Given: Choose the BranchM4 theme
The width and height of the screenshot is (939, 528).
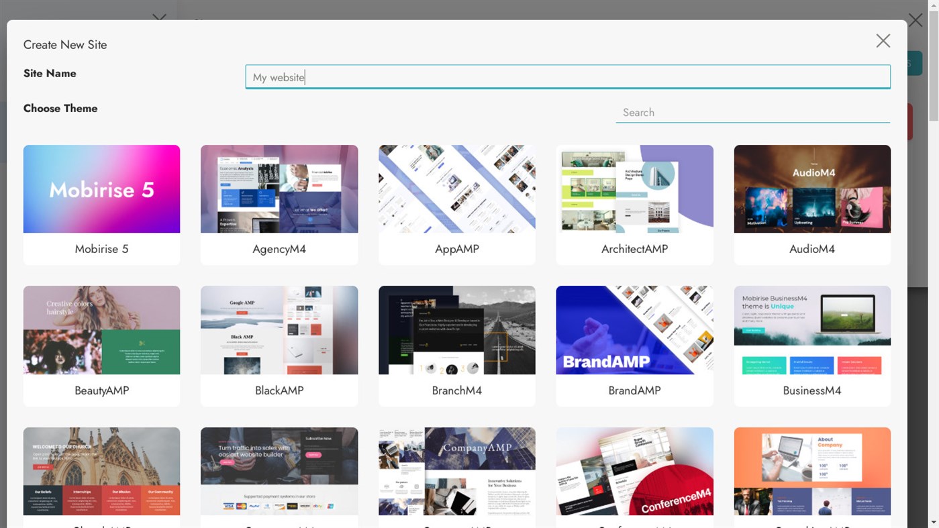Looking at the screenshot, I should click(x=456, y=346).
